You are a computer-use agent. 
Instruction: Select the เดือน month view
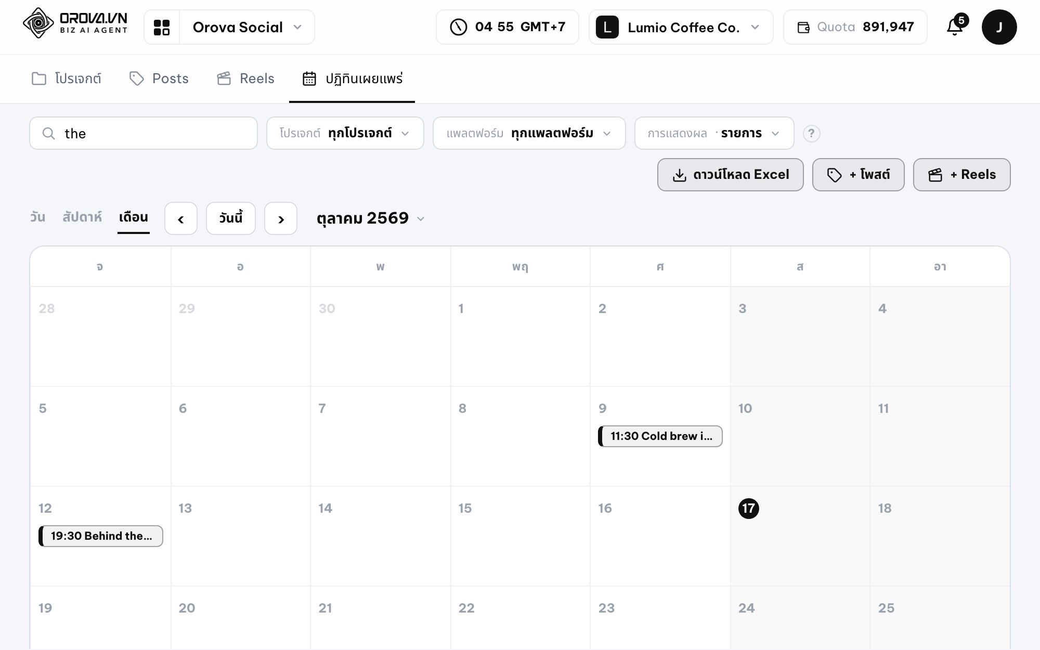point(134,217)
